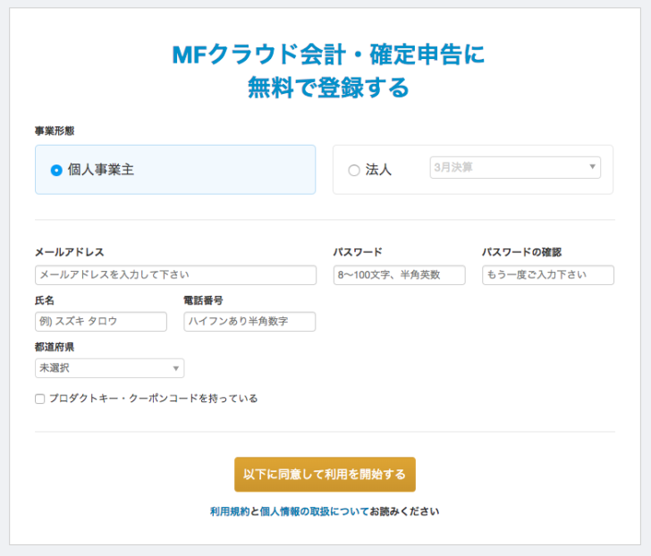The width and height of the screenshot is (651, 556).
Task: Click the 法人 label text
Action: [378, 170]
